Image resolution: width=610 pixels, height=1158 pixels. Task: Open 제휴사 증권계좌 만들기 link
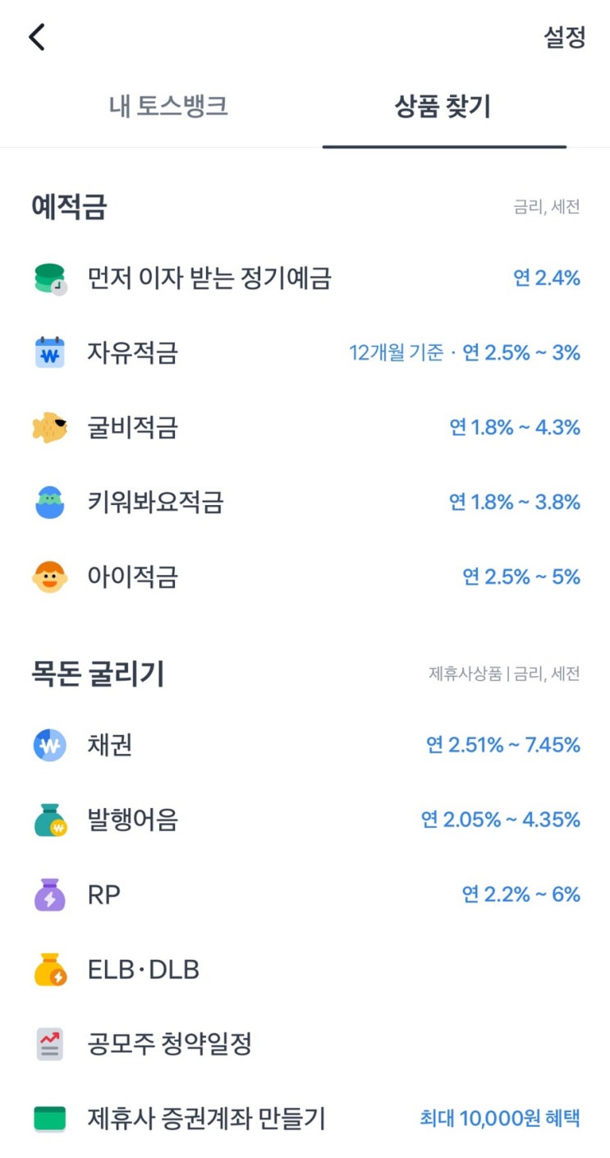207,1119
